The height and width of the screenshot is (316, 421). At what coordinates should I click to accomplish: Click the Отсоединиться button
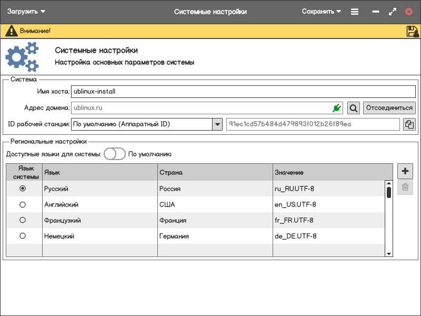point(389,108)
